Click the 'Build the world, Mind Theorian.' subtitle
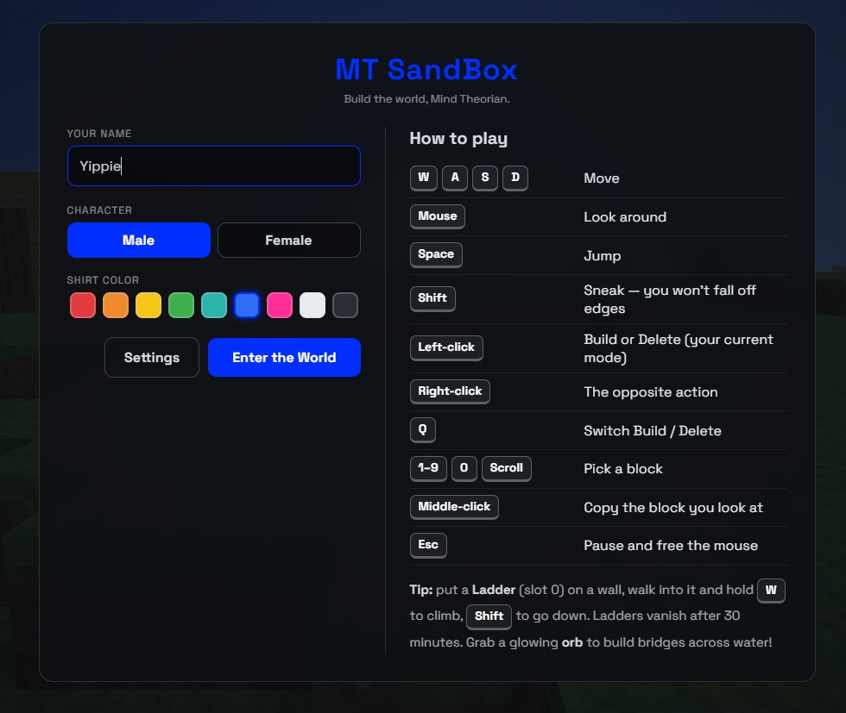 click(x=426, y=99)
